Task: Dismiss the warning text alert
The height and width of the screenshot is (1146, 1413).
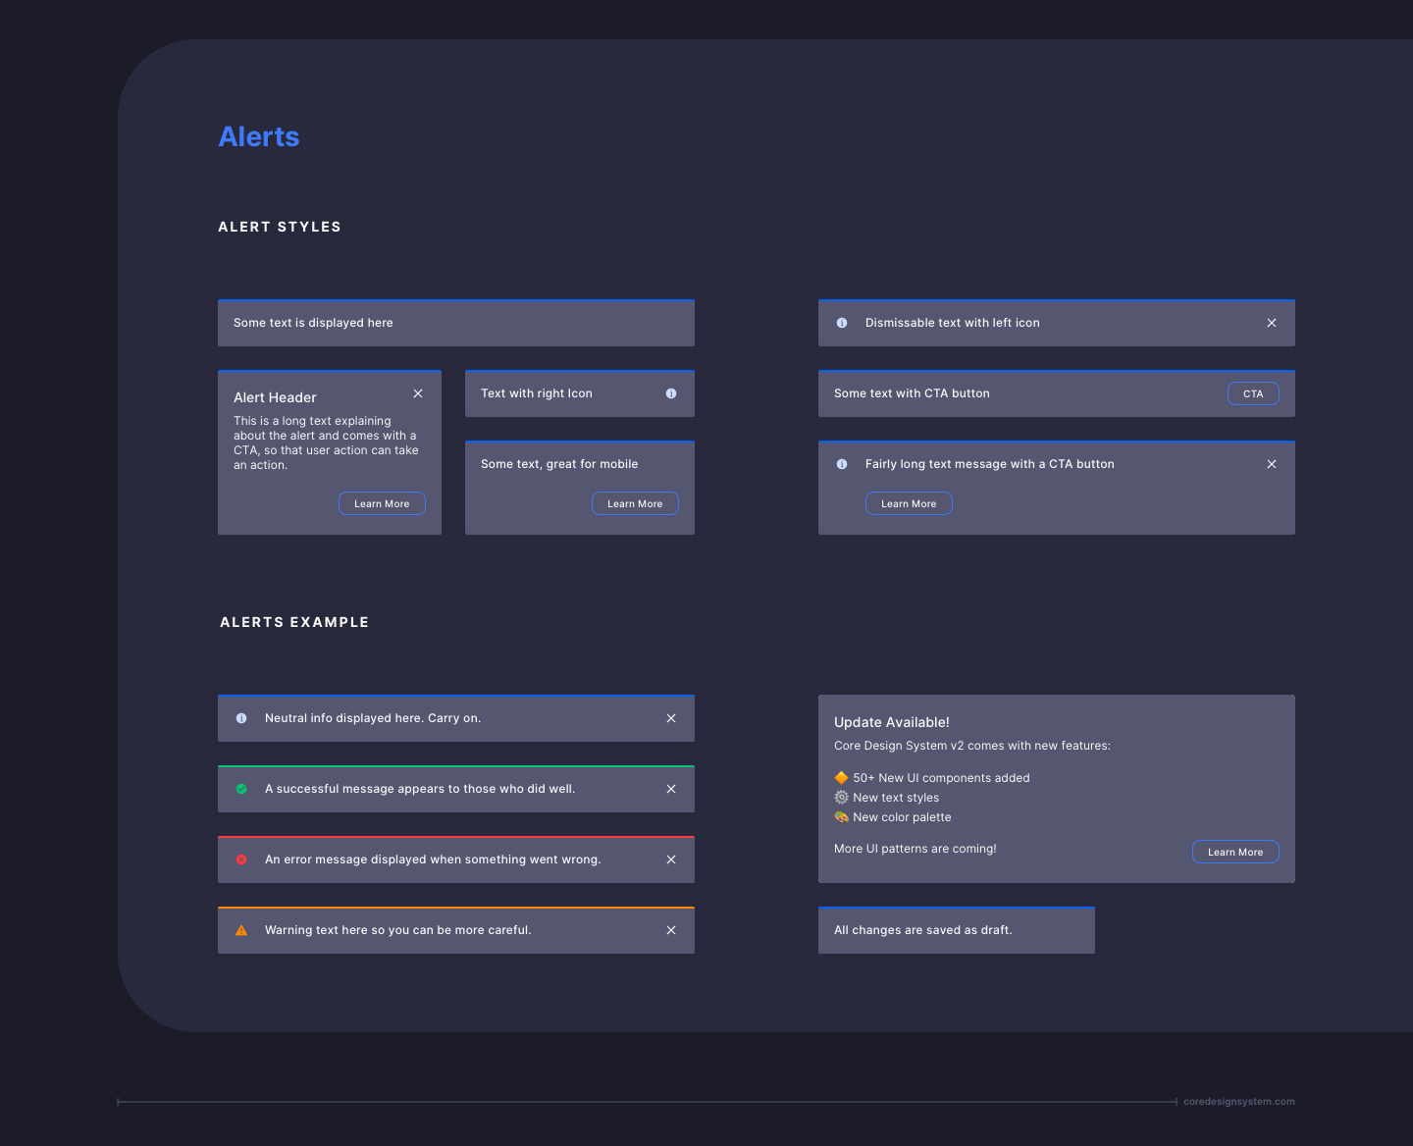Action: [671, 930]
